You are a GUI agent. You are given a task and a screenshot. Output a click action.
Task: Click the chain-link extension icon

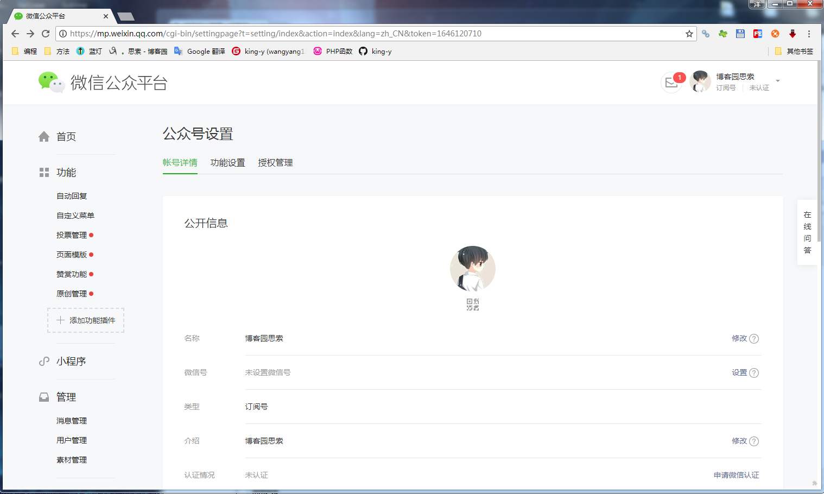coord(706,34)
